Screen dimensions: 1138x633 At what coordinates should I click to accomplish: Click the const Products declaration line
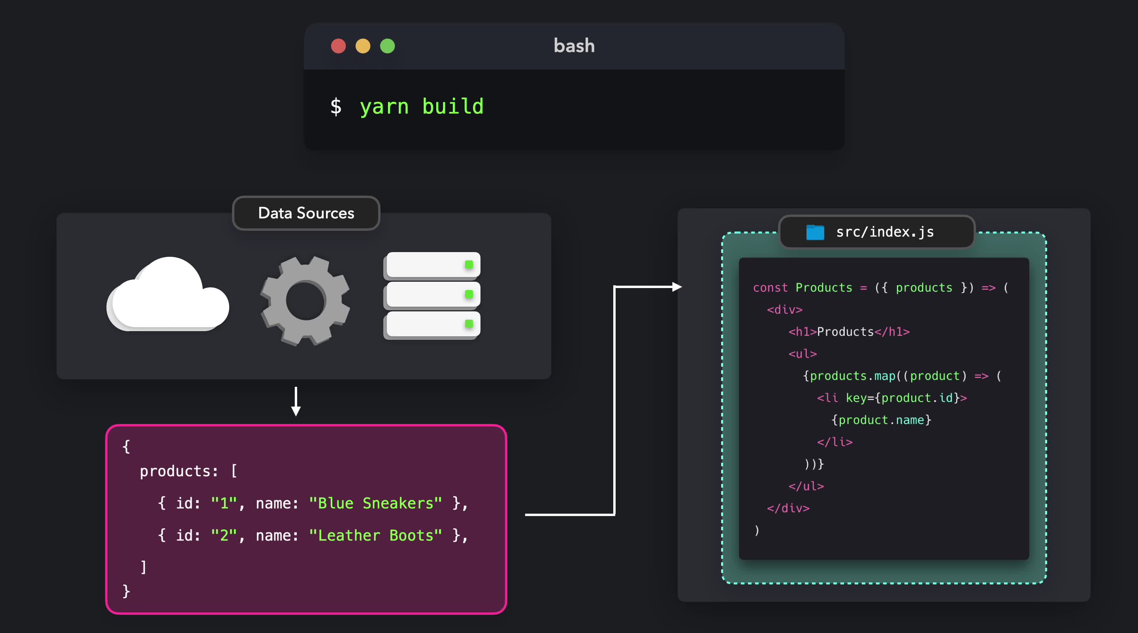click(x=880, y=288)
